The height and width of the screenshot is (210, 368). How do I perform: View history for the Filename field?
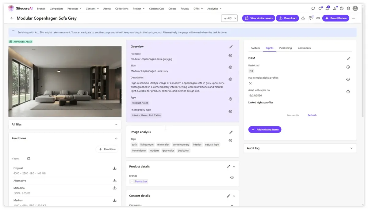click(230, 55)
